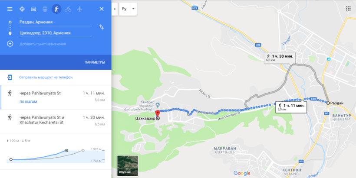Image resolution: width=356 pixels, height=178 pixels.
Task: Open the Google apps grid icon
Action: point(348,9)
